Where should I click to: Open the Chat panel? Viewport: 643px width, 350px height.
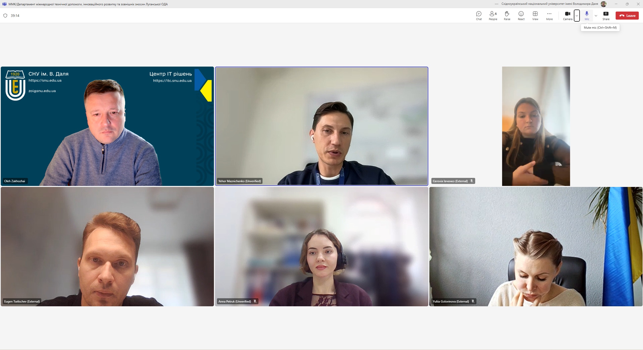pyautogui.click(x=479, y=16)
